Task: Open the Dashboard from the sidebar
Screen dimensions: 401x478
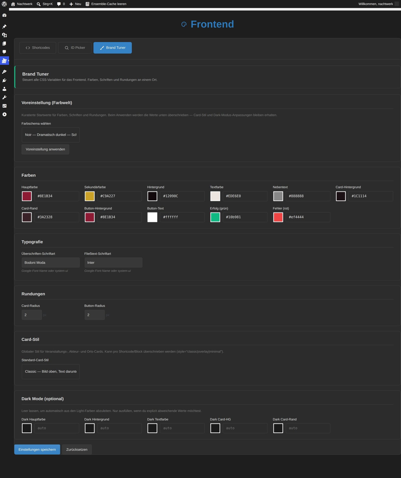Action: coord(4,15)
